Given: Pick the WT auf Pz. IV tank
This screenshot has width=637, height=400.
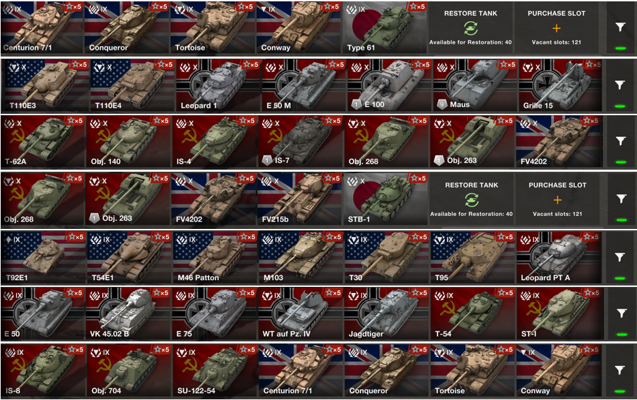Looking at the screenshot, I should pos(300,313).
